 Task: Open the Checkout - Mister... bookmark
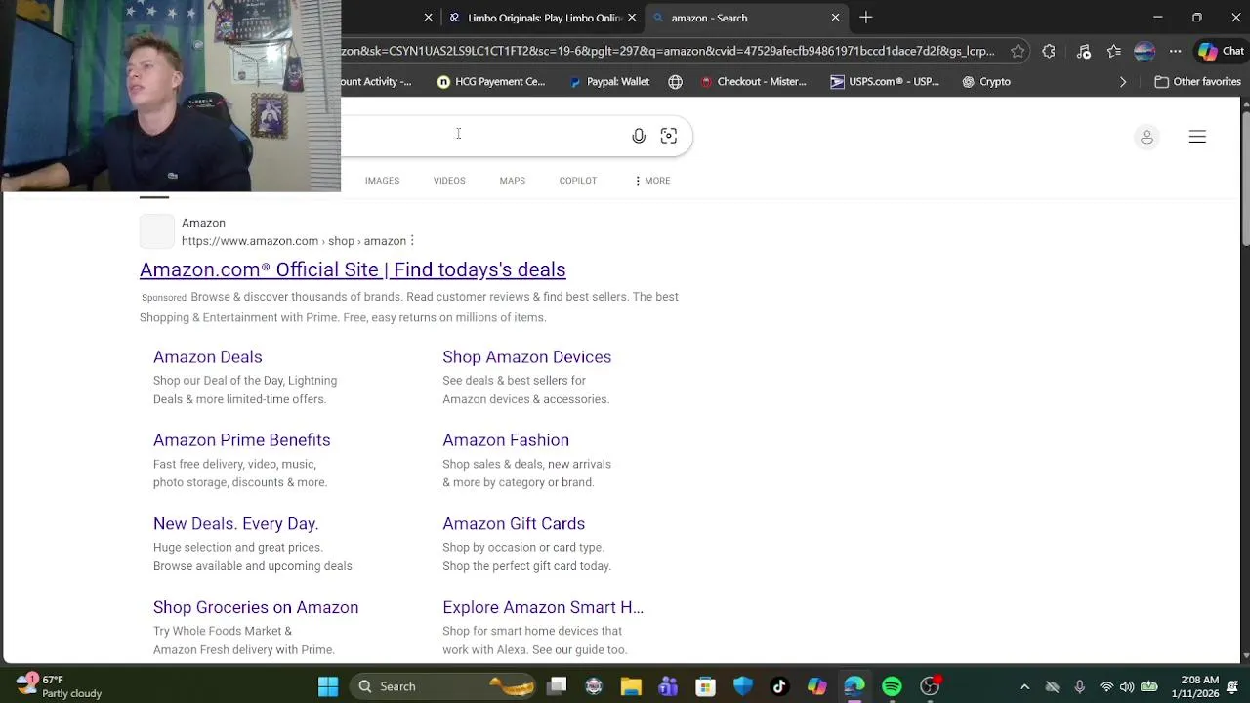tap(753, 82)
